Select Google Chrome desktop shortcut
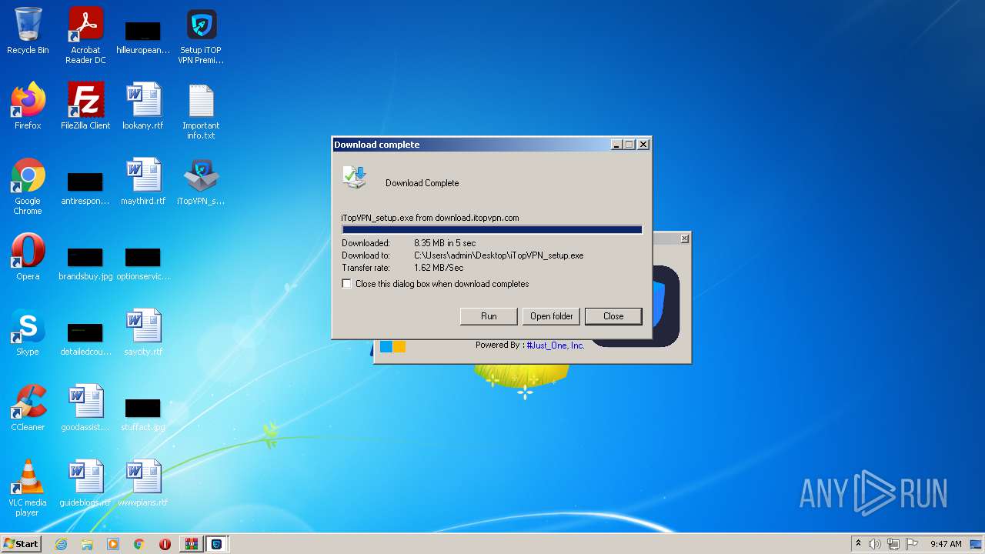 [28, 187]
